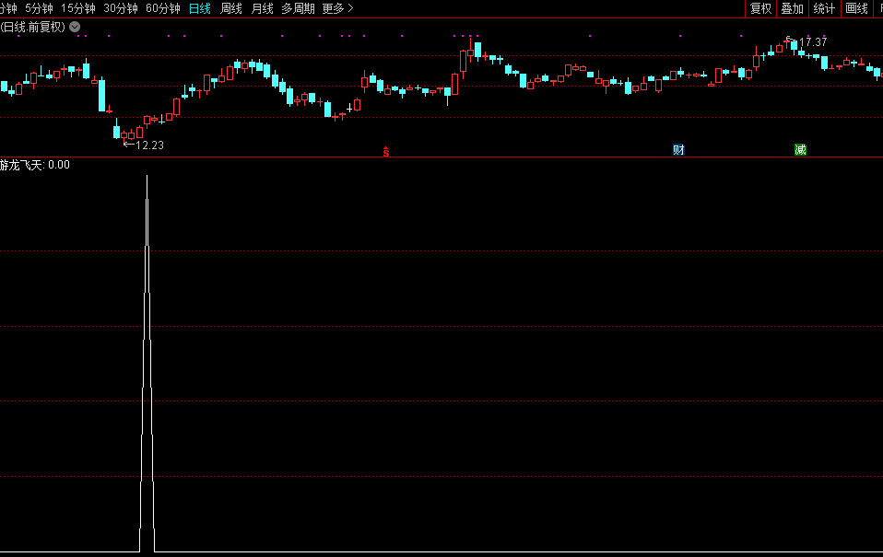Screen dimensions: 883x557
Task: Click the green 减 shareholder reduction marker
Action: coord(800,150)
